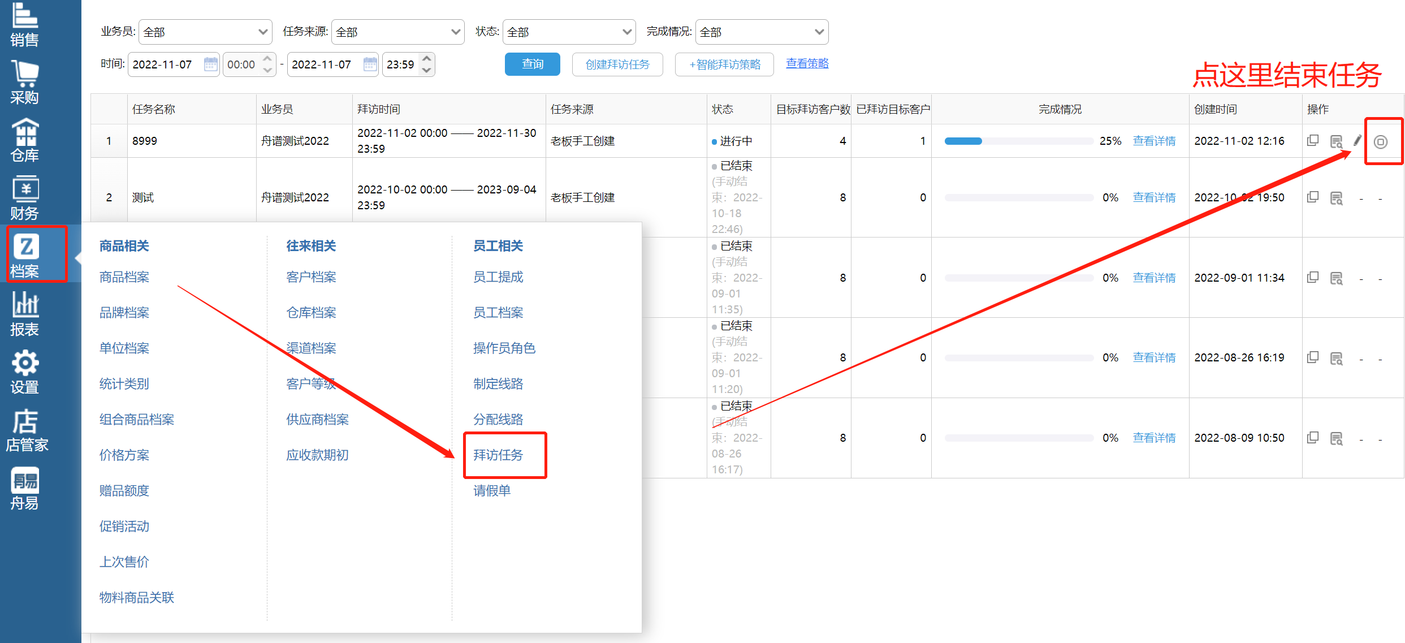
Task: Select 促销活动 in the menu
Action: pyautogui.click(x=124, y=526)
